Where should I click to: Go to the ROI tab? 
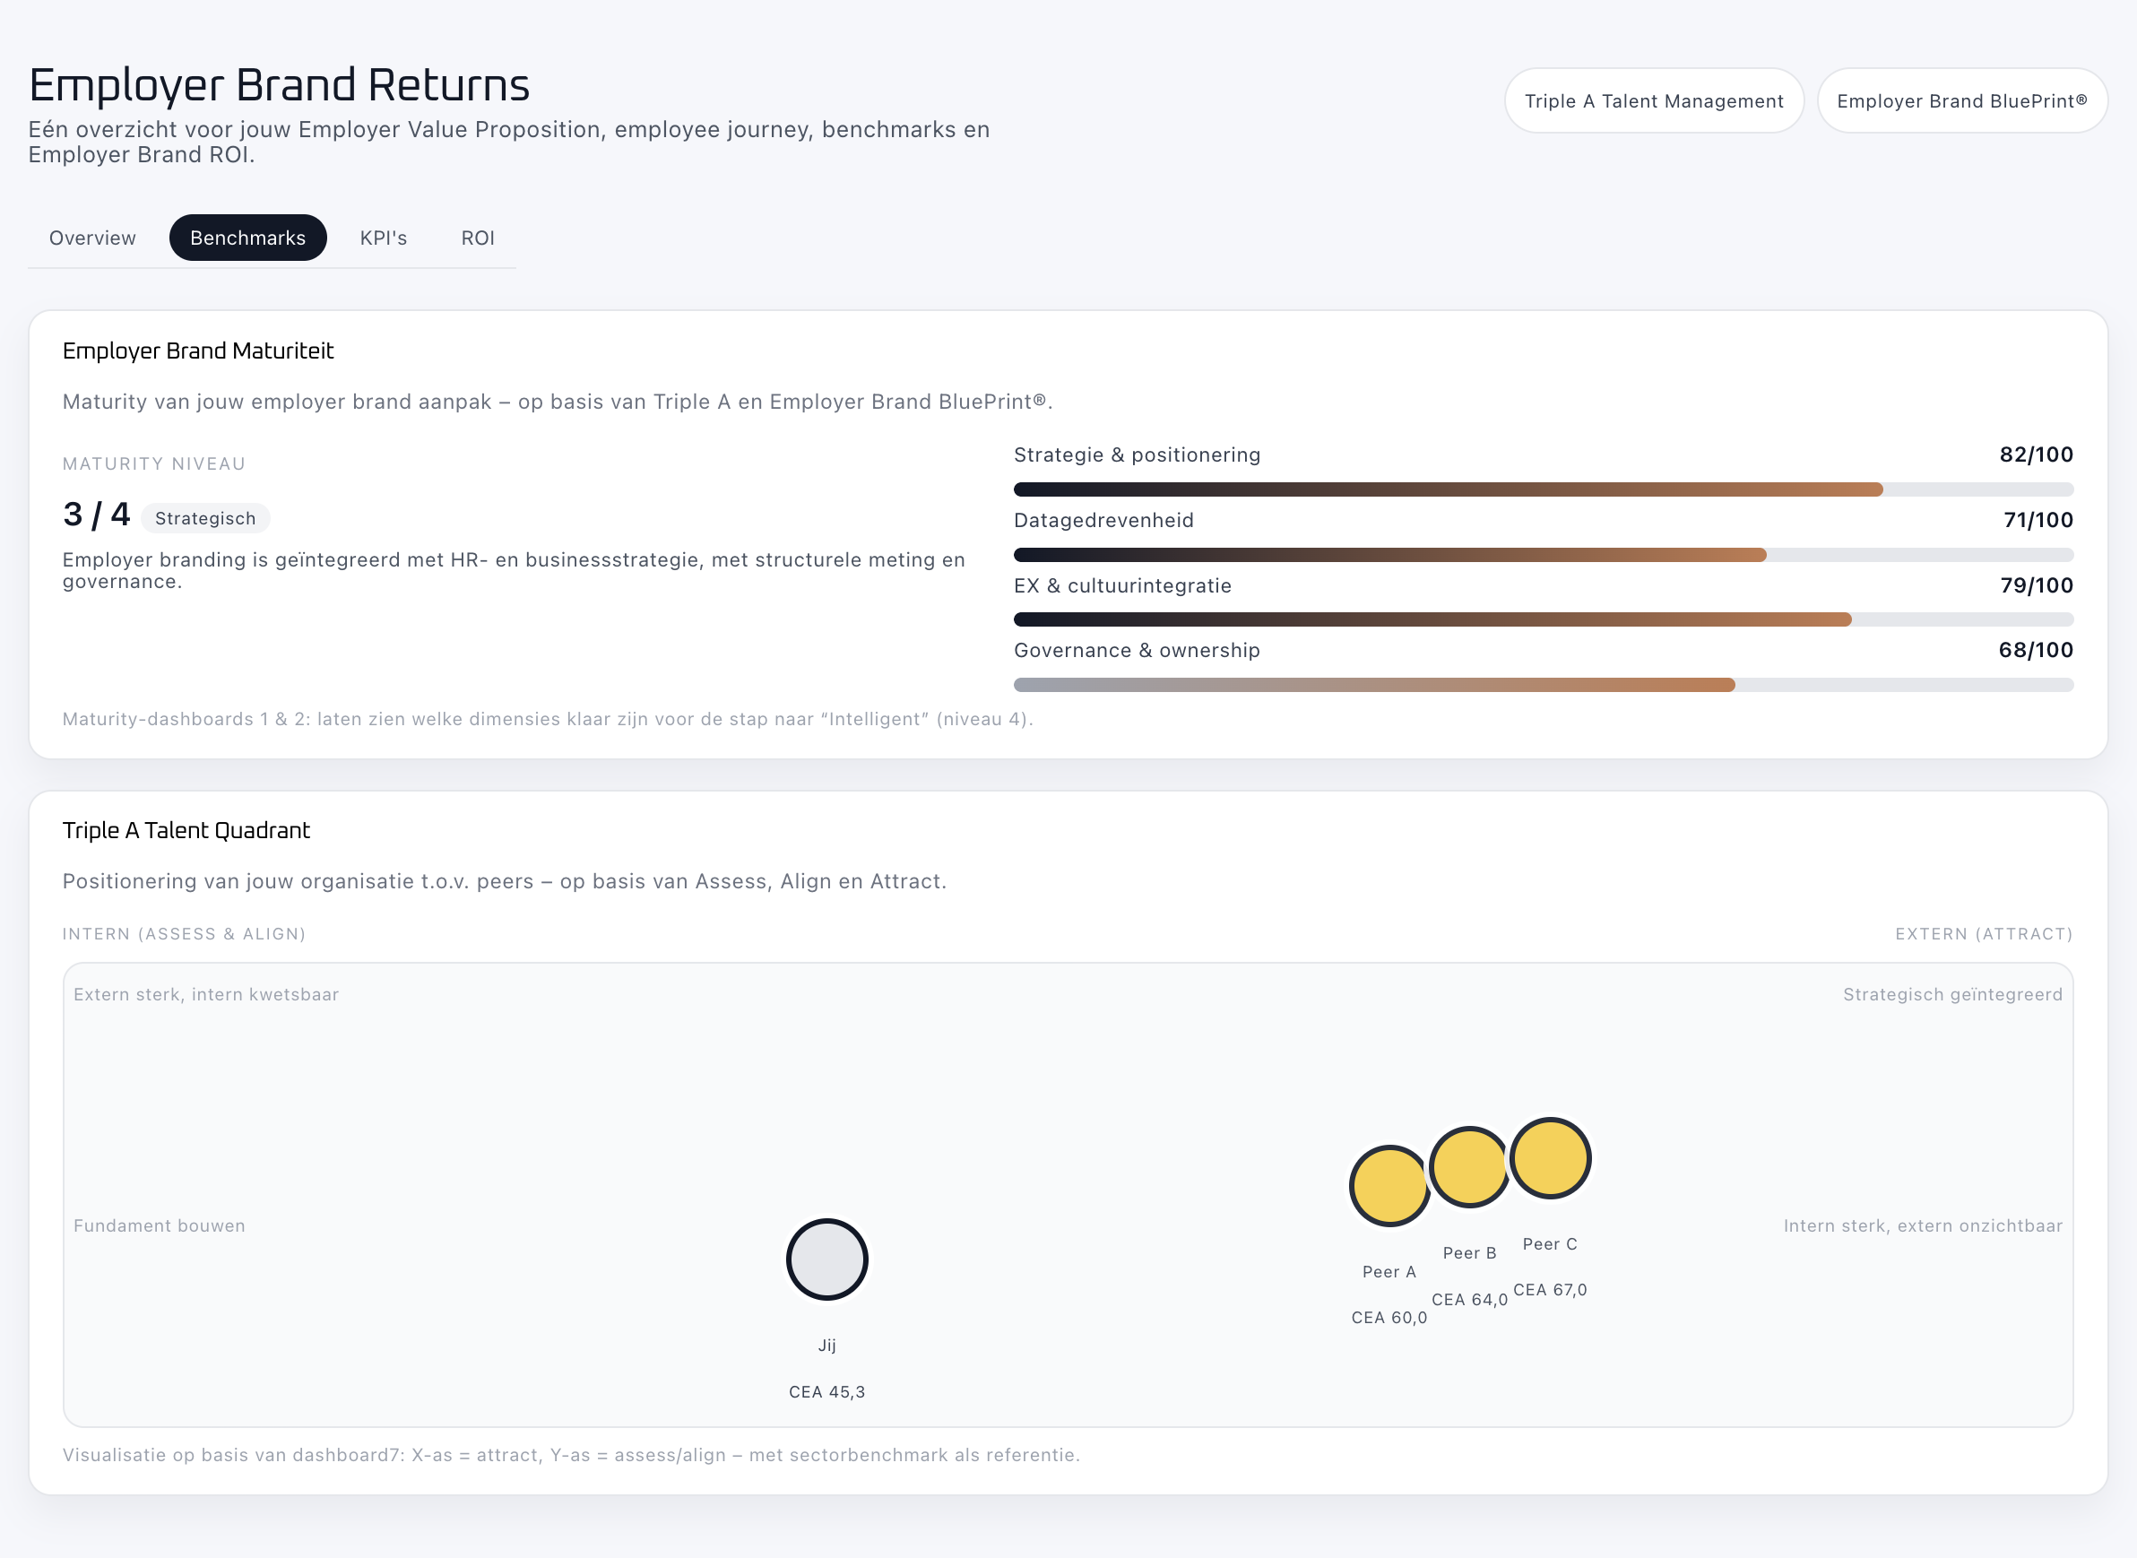pos(477,238)
